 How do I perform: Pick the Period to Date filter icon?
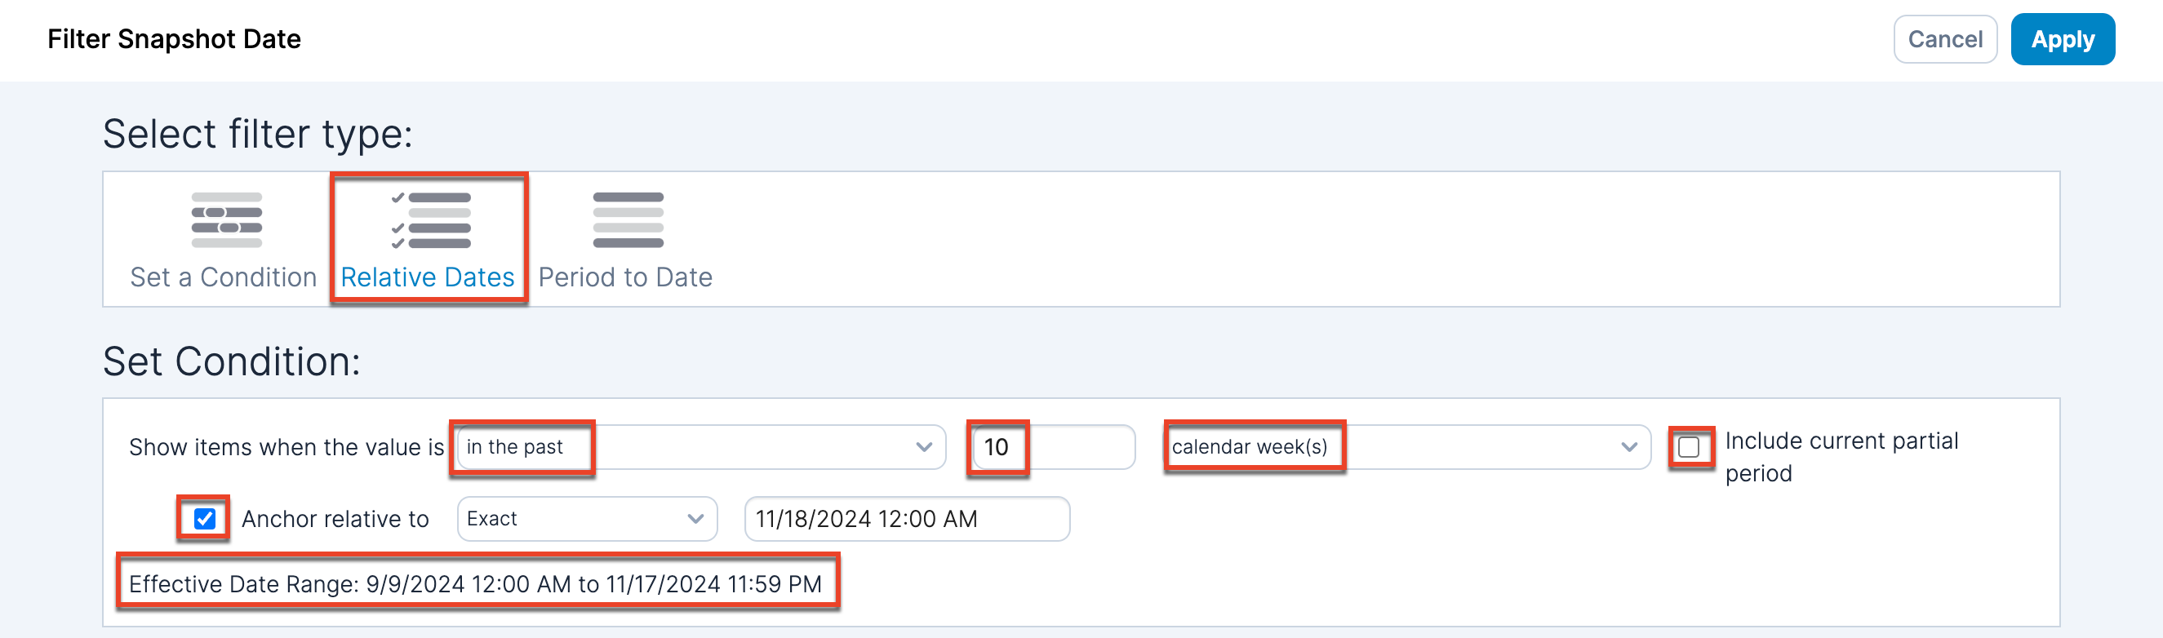coord(628,220)
